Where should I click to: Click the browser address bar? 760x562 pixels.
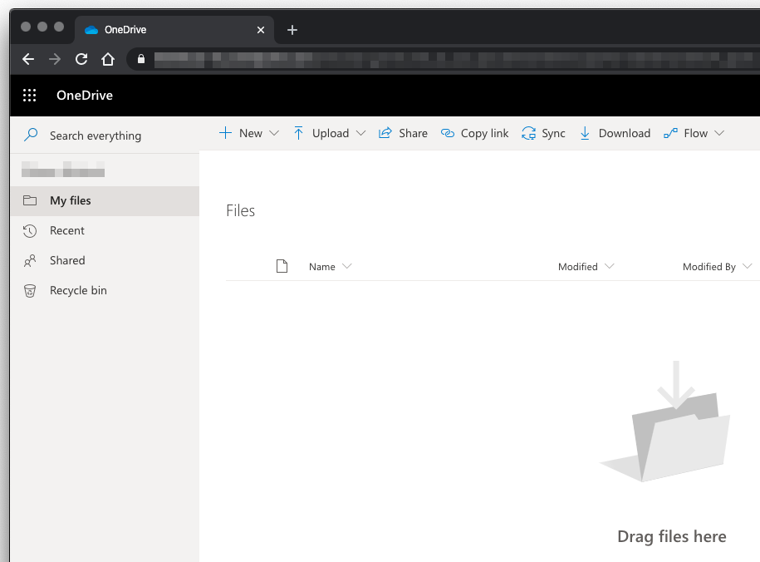[444, 59]
